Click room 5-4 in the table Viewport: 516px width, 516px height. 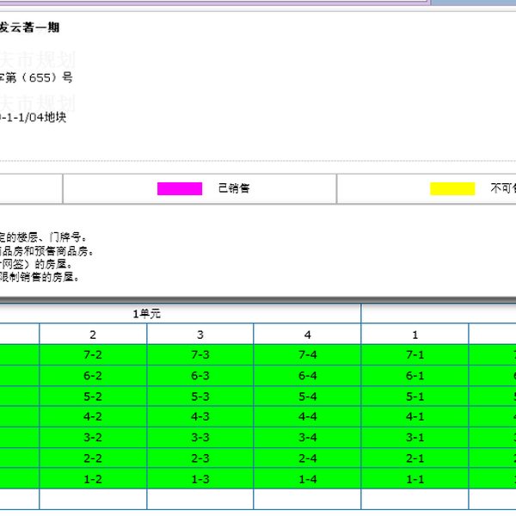click(x=307, y=396)
